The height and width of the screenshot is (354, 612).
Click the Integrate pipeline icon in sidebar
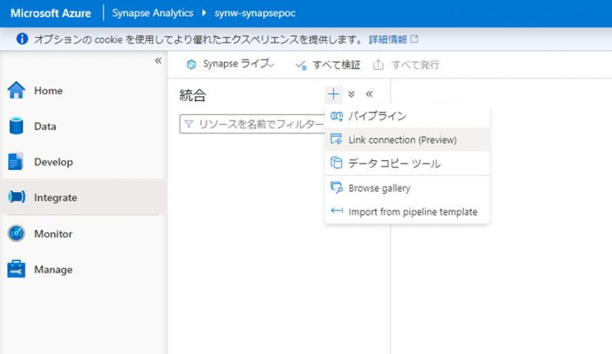[16, 197]
